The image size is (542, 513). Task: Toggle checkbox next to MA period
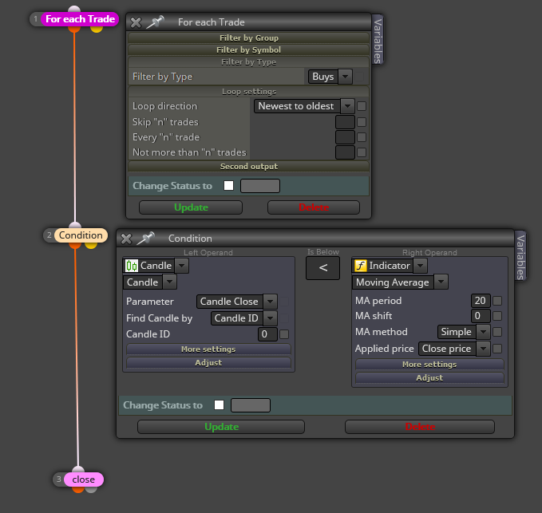coord(497,301)
